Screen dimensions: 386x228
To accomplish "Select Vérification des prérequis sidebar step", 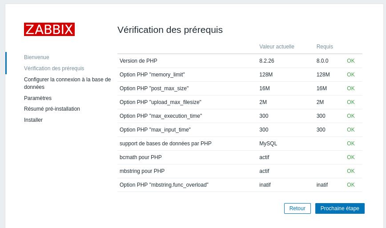I will (x=54, y=68).
